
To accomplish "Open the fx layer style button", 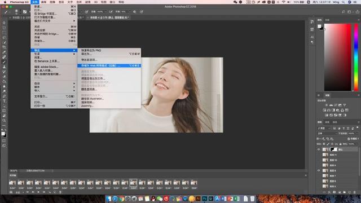I will pyautogui.click(x=329, y=192).
